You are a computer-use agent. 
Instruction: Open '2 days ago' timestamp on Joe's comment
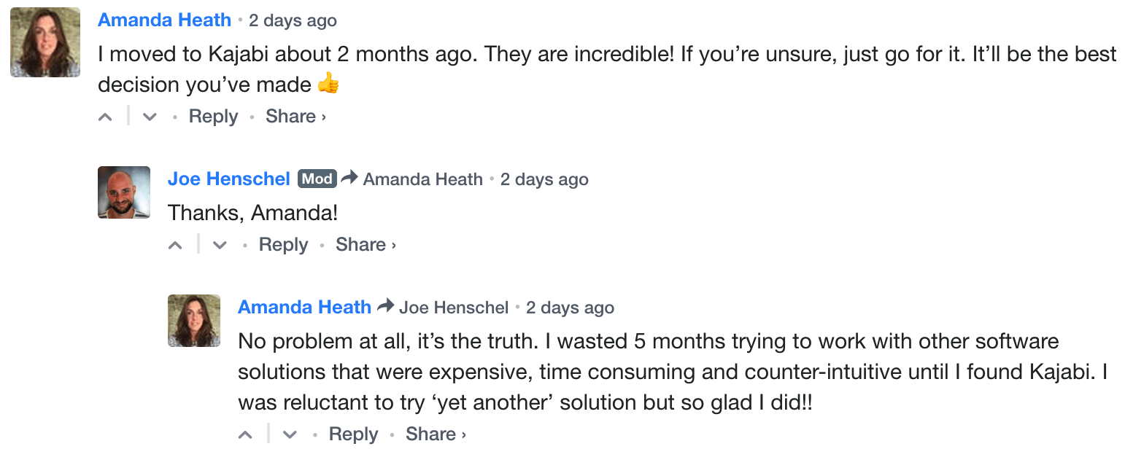(544, 179)
